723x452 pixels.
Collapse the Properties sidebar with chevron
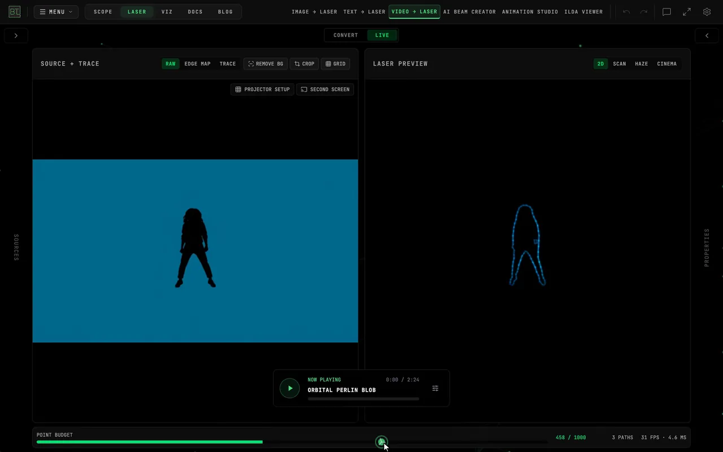[707, 36]
